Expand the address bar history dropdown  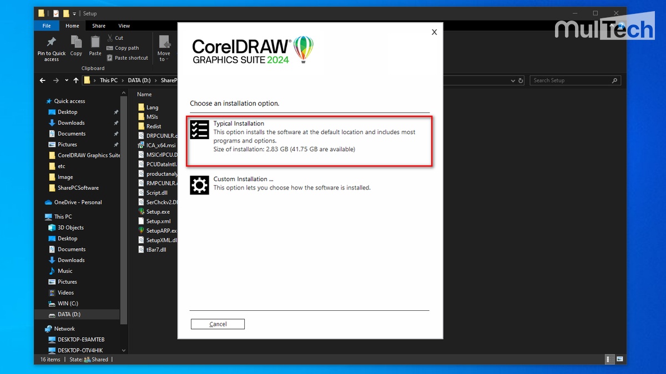512,80
